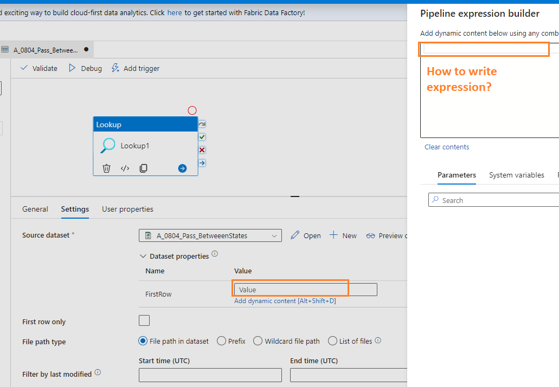Viewport: 559px width, 387px height.
Task: Choose the Wildcard file path option
Action: (258, 340)
